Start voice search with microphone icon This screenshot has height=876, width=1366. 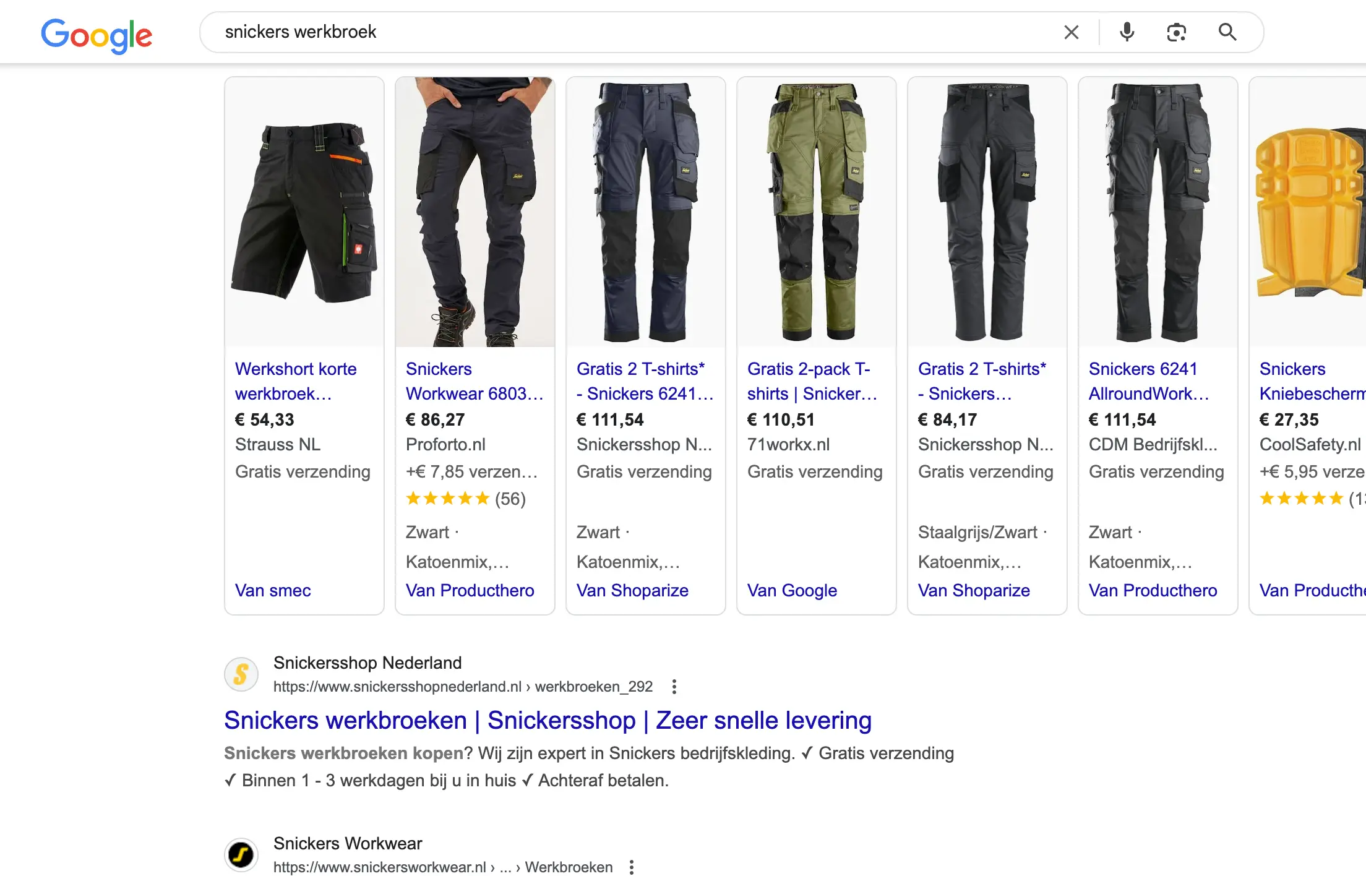pos(1127,32)
